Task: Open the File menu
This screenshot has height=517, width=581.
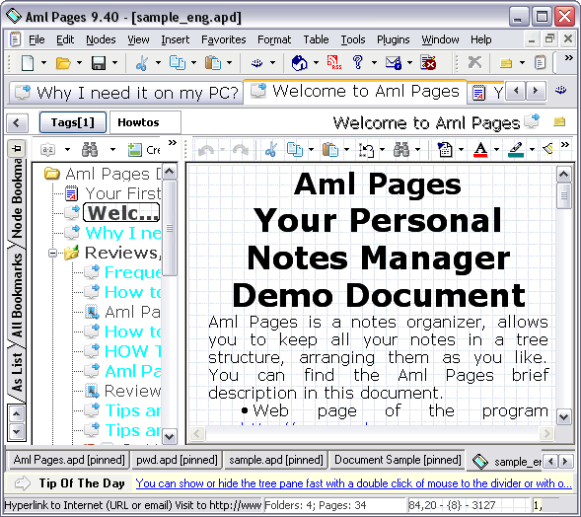Action: [36, 39]
